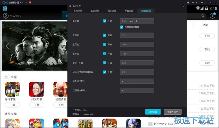Click the 147万次下载 text
The width and height of the screenshot is (219, 128).
pyautogui.click(x=207, y=86)
